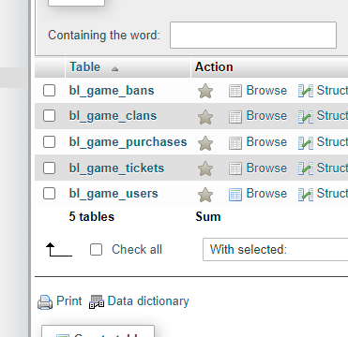Click Browse icon for bl_game_users

pyautogui.click(x=235, y=195)
